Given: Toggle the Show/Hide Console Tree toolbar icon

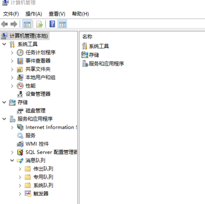Looking at the screenshot, I should pyautogui.click(x=27, y=24).
